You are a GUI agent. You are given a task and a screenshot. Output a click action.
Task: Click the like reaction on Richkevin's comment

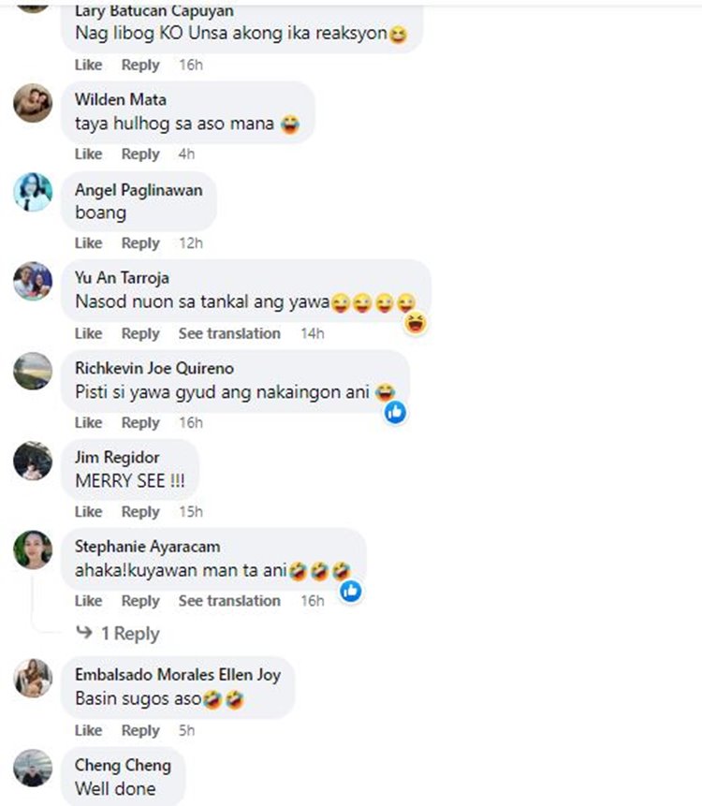tap(395, 412)
